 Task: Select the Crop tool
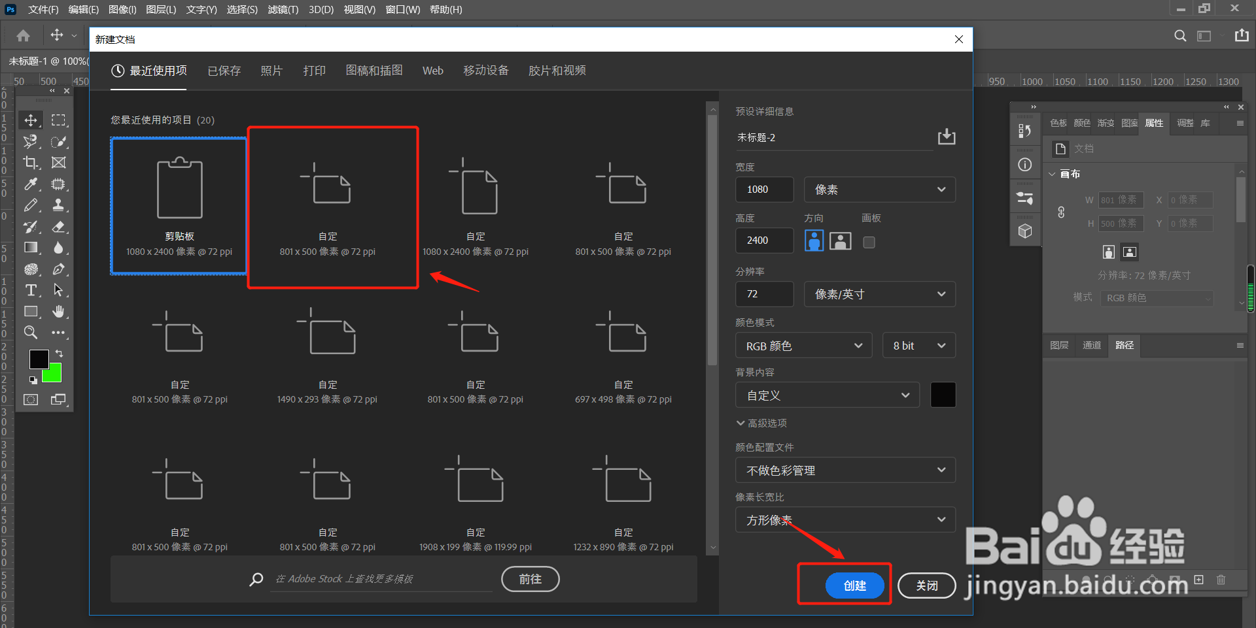(31, 163)
